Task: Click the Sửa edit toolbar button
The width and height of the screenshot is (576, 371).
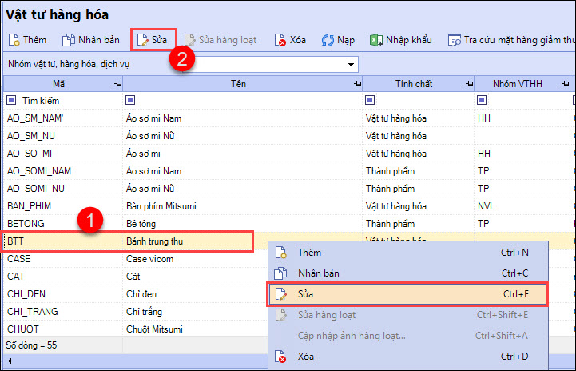Action: coord(153,39)
